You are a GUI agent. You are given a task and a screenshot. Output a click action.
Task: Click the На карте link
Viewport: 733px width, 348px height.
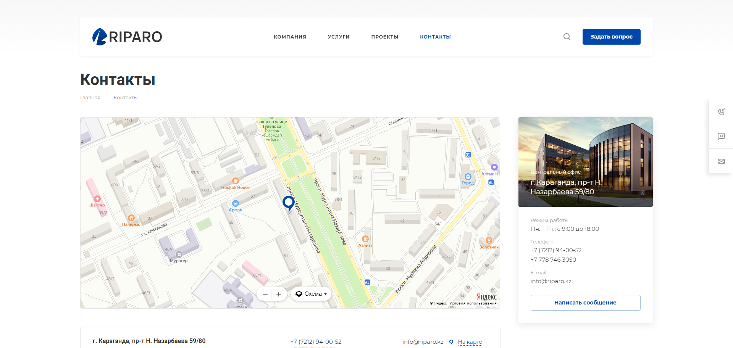click(470, 342)
